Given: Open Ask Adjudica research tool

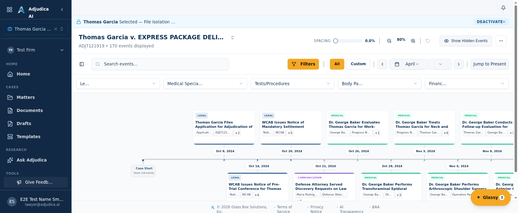Looking at the screenshot, I should tap(36, 160).
